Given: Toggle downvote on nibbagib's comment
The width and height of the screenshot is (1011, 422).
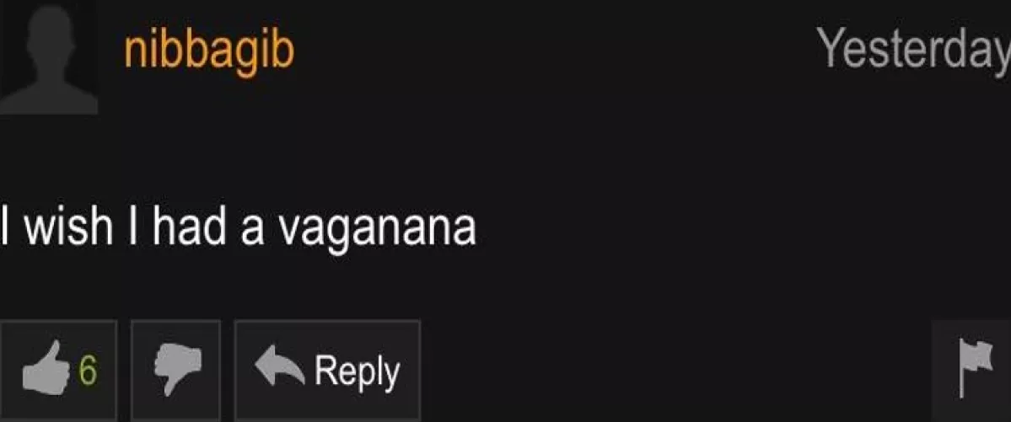Looking at the screenshot, I should point(176,371).
